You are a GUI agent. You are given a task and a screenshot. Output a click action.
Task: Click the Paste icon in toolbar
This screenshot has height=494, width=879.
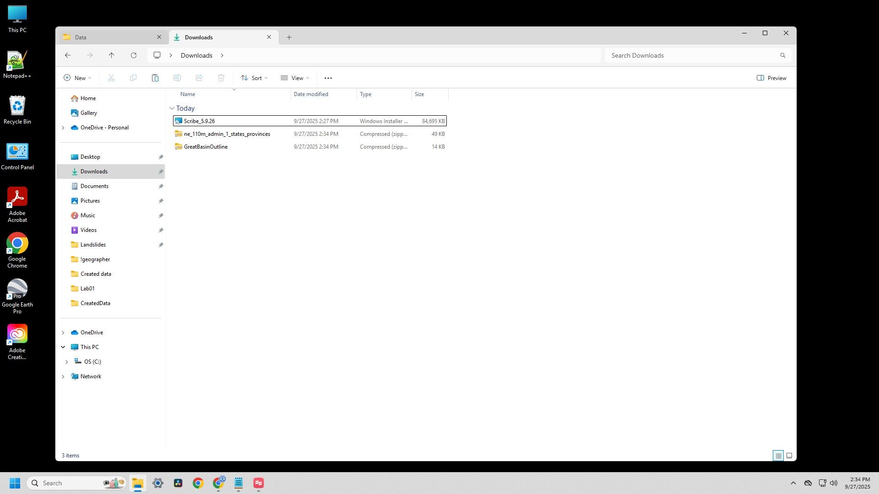click(155, 78)
